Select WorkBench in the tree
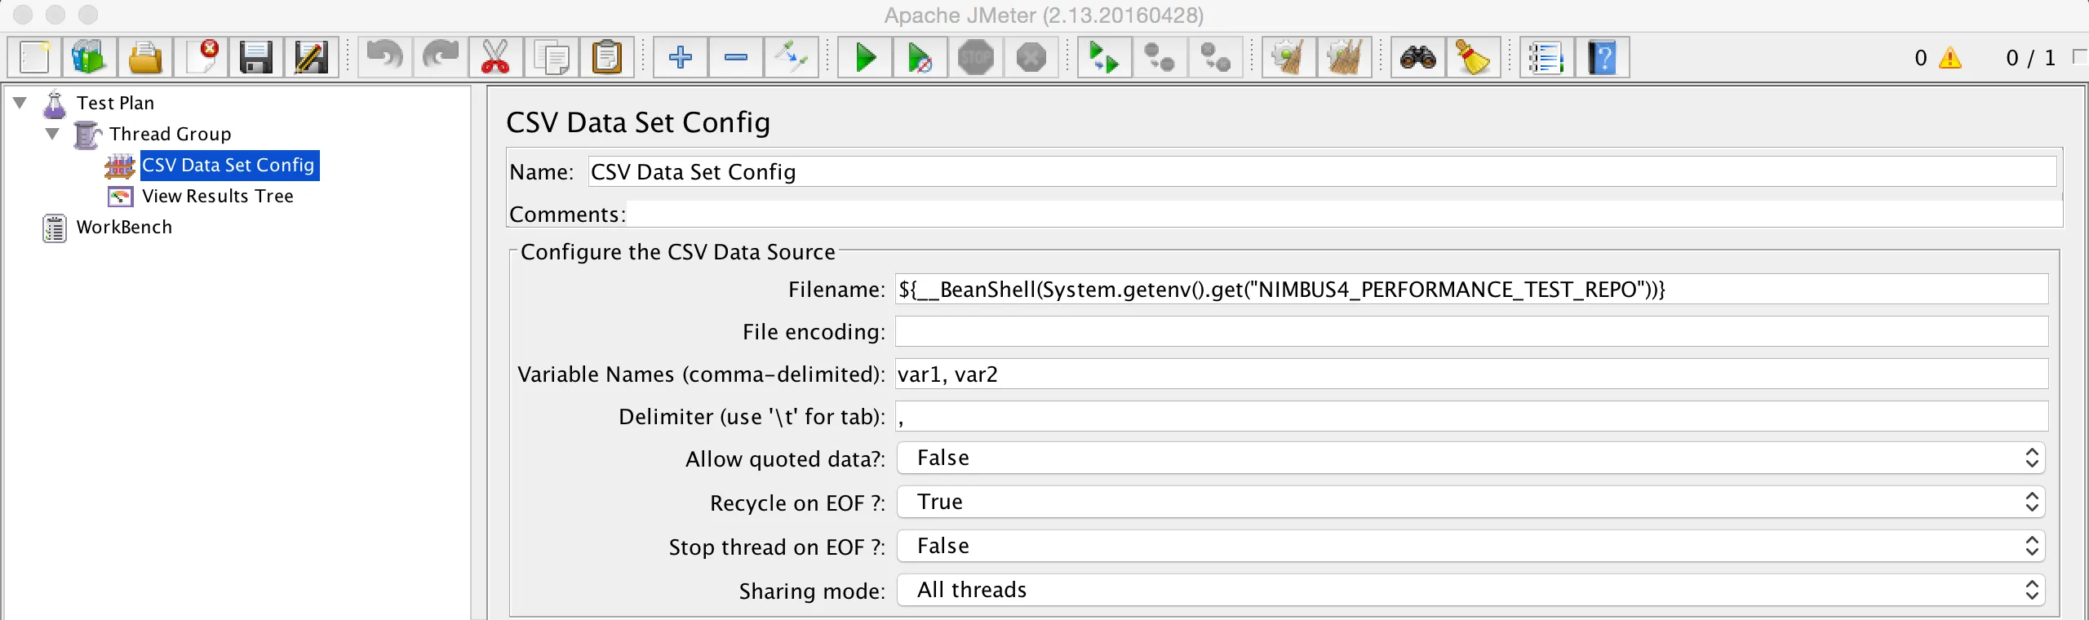Viewport: 2089px width, 620px height. [x=124, y=227]
